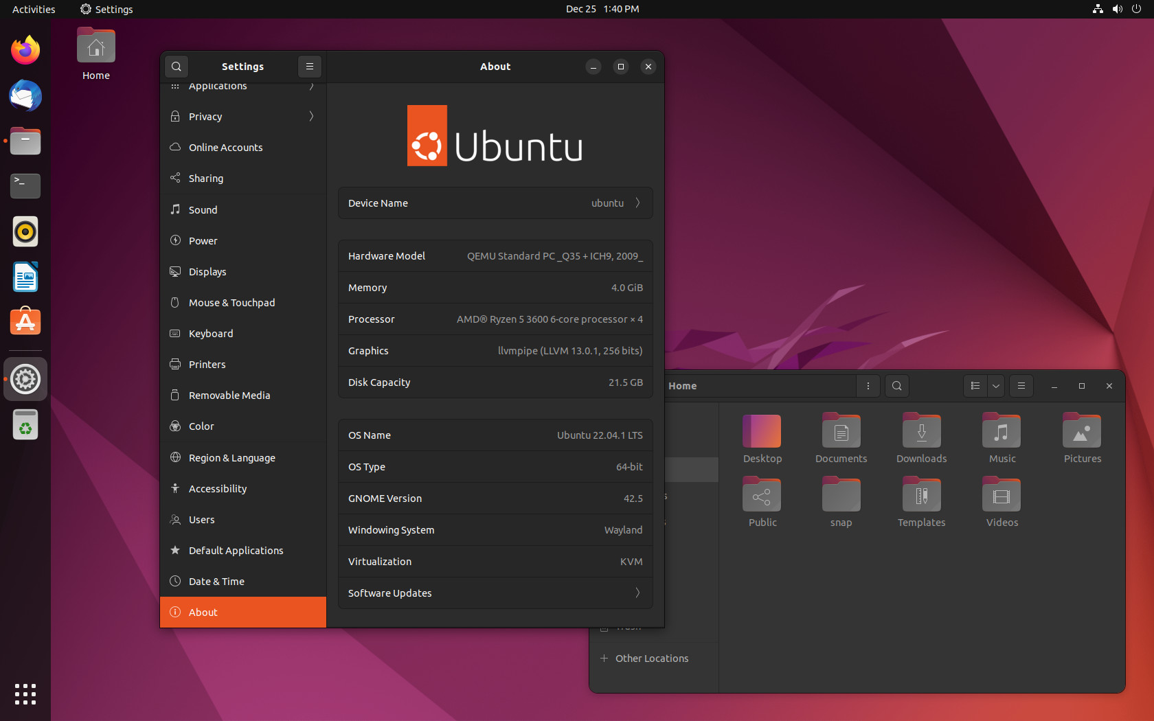1154x721 pixels.
Task: Select Online Accounts in sidebar
Action: 243,148
